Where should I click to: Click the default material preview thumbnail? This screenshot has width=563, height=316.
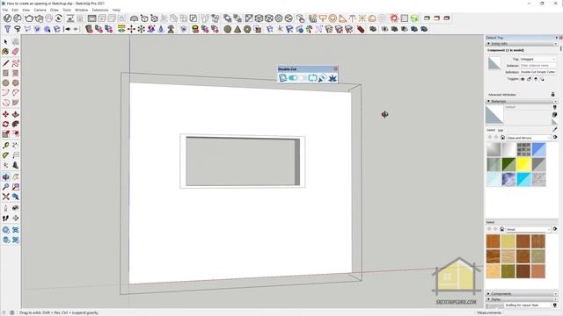coord(494,115)
